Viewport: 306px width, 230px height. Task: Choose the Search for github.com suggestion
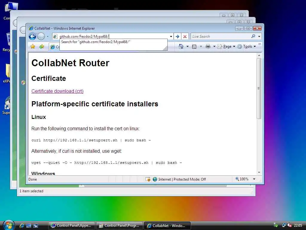coord(96,42)
